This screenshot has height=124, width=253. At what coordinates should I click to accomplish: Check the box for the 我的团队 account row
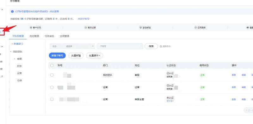52,75
